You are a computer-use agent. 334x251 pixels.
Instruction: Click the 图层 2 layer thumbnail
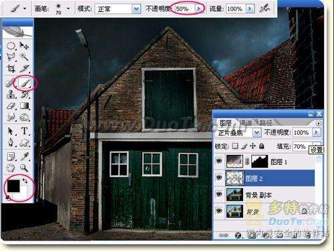click(x=234, y=178)
